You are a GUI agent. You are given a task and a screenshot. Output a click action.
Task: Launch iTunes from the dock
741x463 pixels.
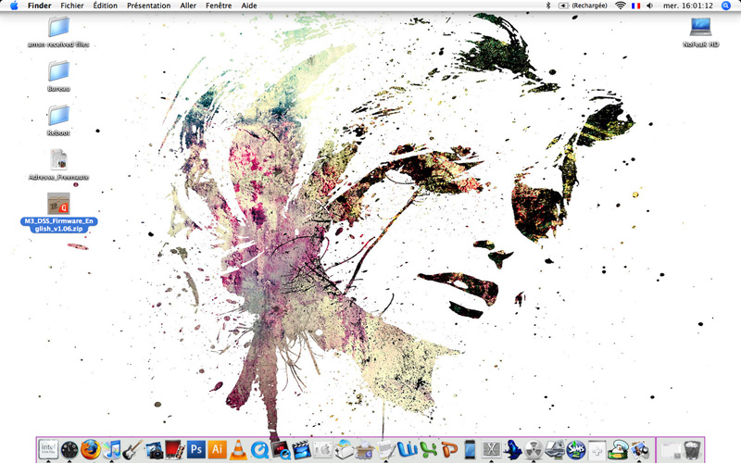coord(112,449)
